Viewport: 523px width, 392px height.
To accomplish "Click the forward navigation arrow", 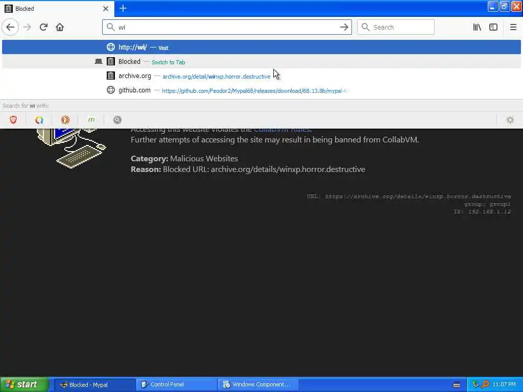I will click(28, 28).
